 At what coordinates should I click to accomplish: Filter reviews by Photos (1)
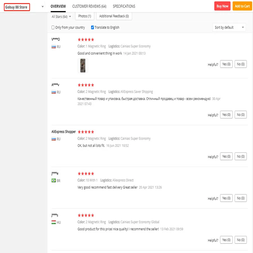pyautogui.click(x=85, y=16)
